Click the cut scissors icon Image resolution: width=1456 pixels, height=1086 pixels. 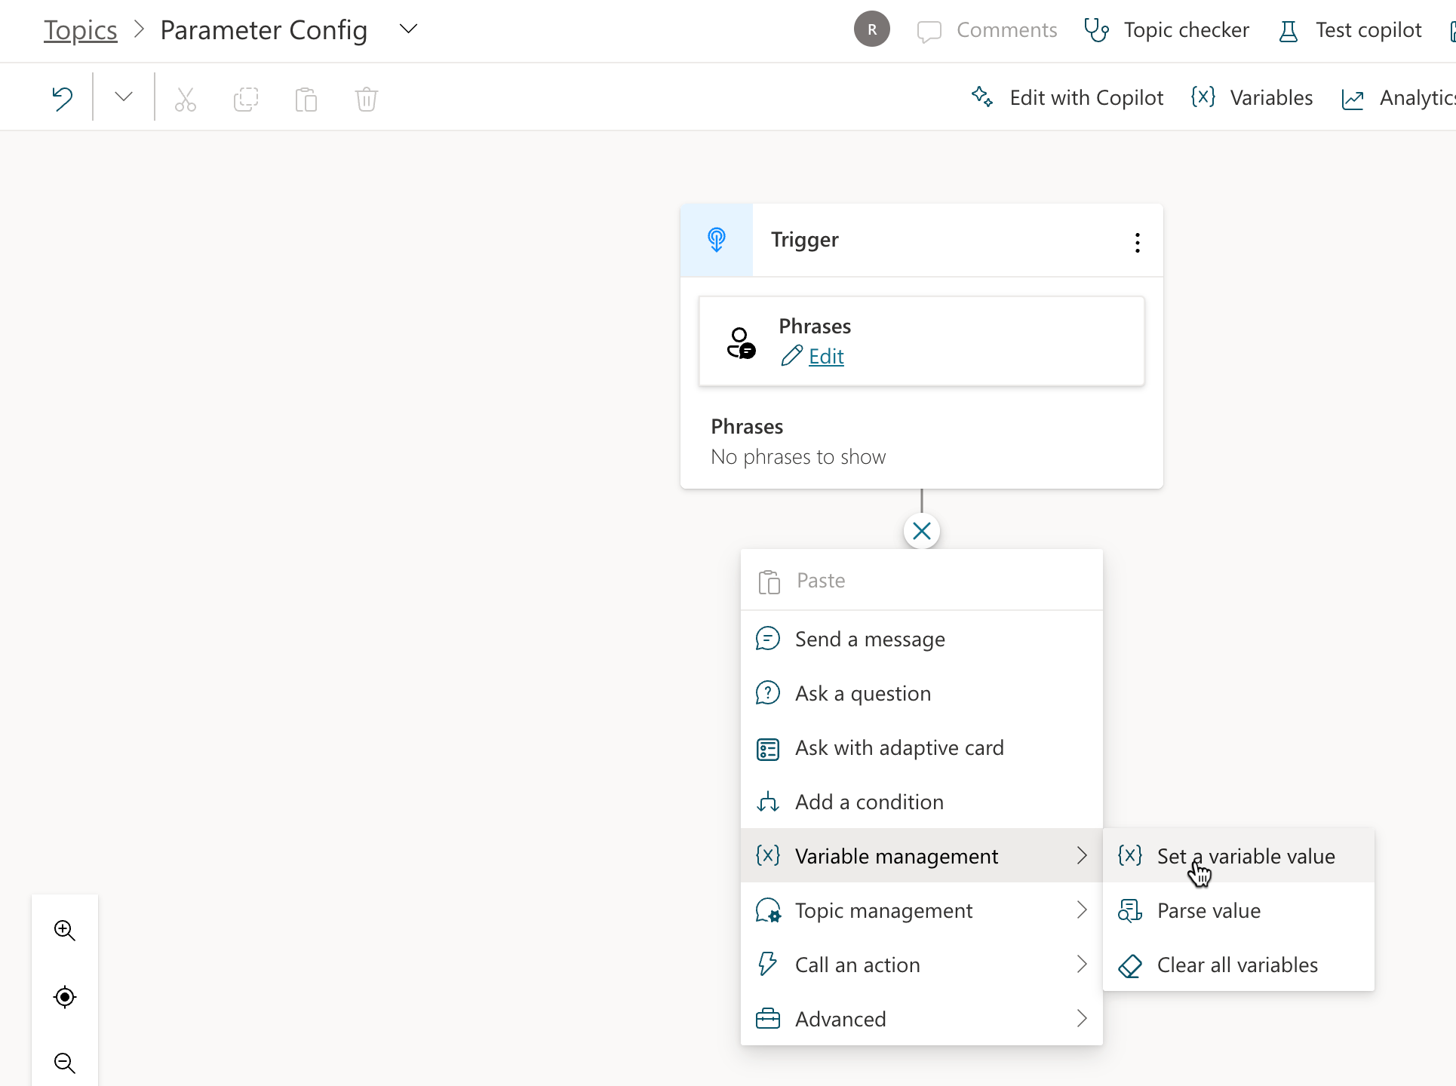(186, 99)
